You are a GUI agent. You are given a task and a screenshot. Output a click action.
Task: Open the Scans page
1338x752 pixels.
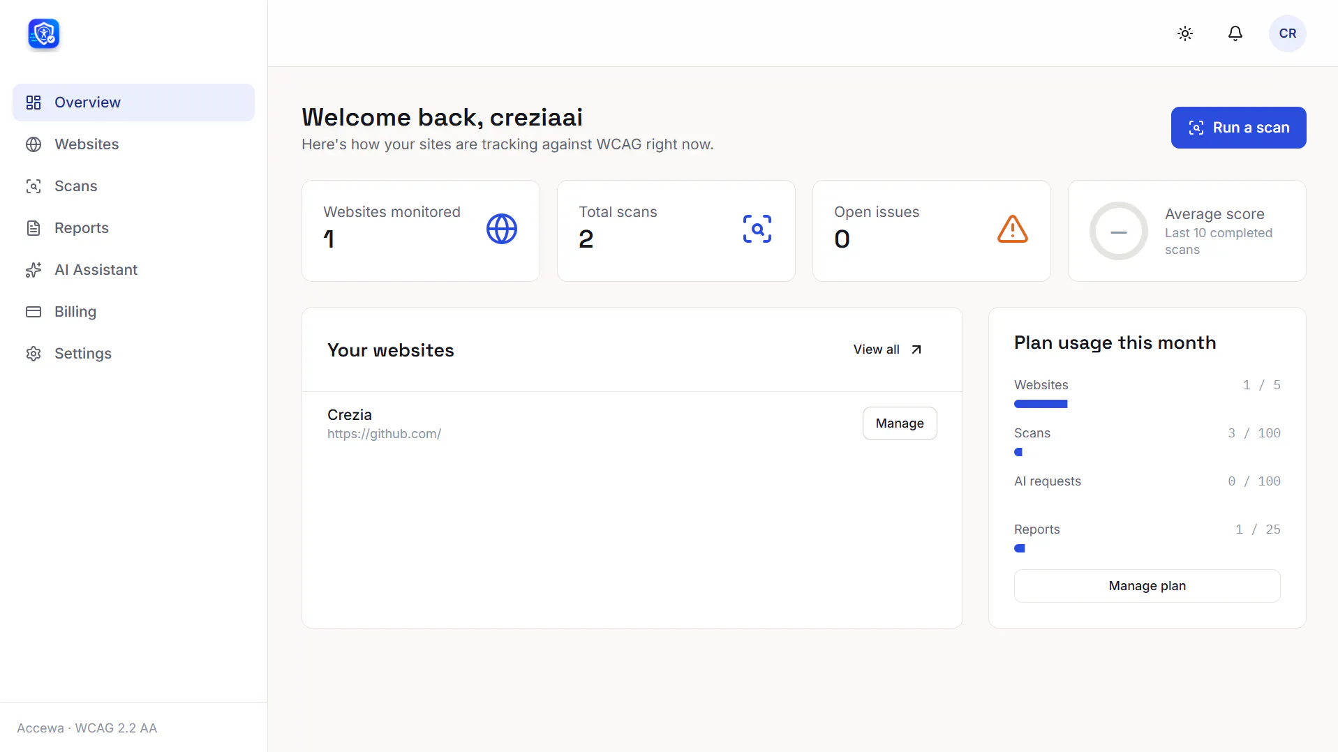click(133, 186)
